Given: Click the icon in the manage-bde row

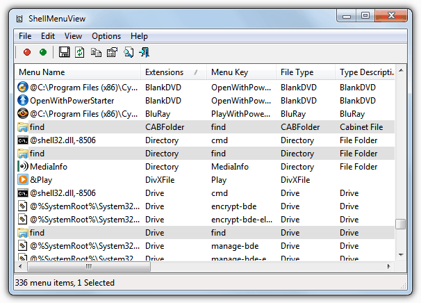Looking at the screenshot, I should point(23,245).
